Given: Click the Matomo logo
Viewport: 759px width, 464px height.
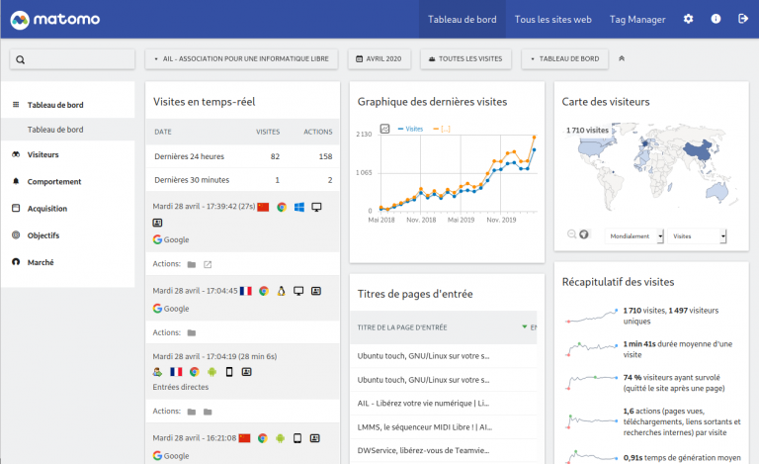Looking at the screenshot, I should [x=50, y=19].
